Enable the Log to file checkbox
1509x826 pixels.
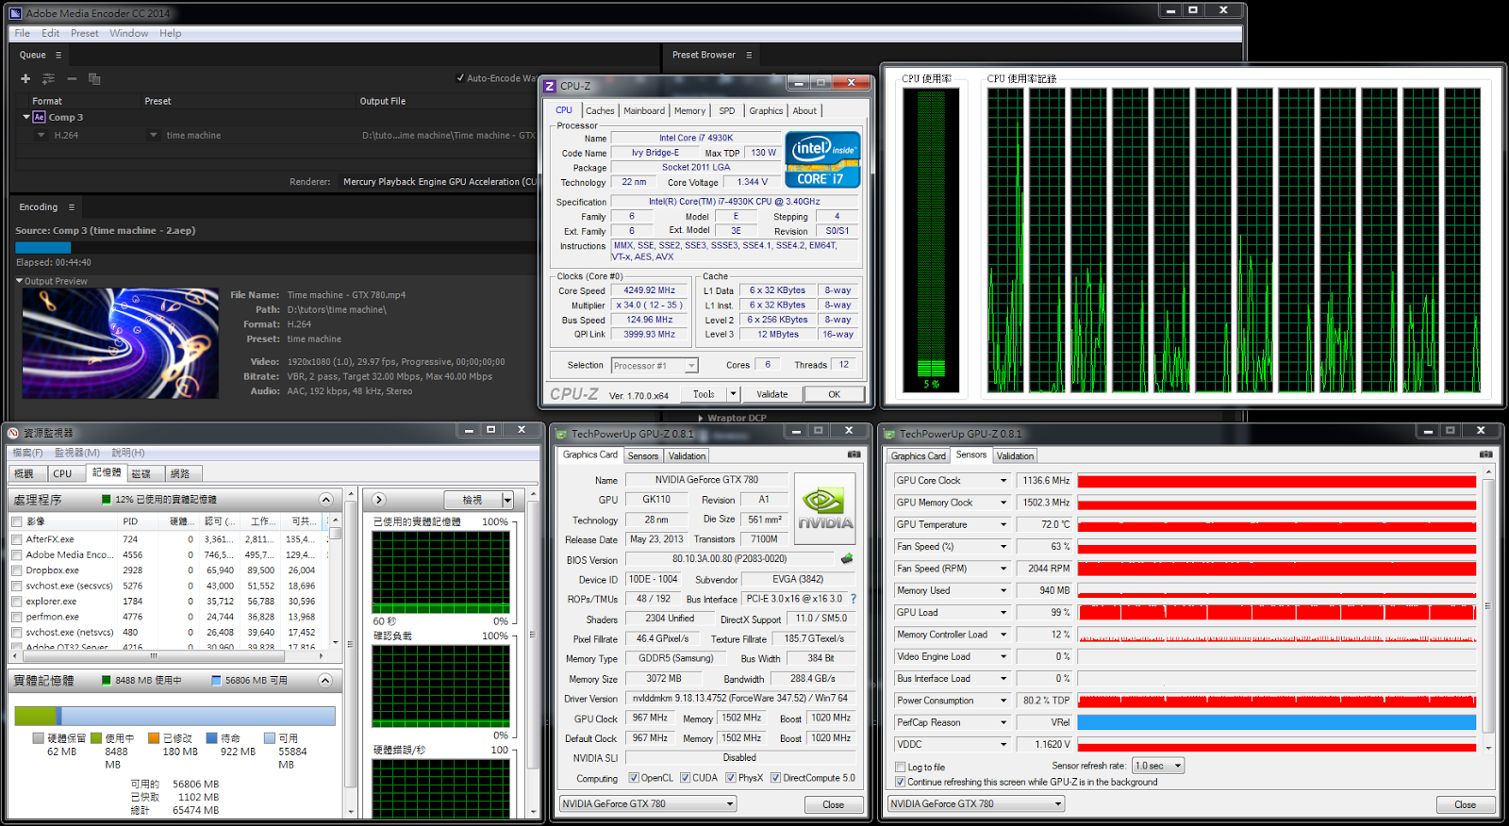(x=901, y=768)
